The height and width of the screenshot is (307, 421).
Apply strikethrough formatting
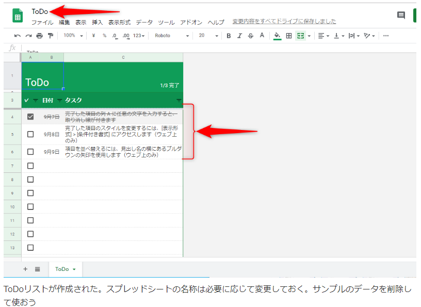coord(250,36)
